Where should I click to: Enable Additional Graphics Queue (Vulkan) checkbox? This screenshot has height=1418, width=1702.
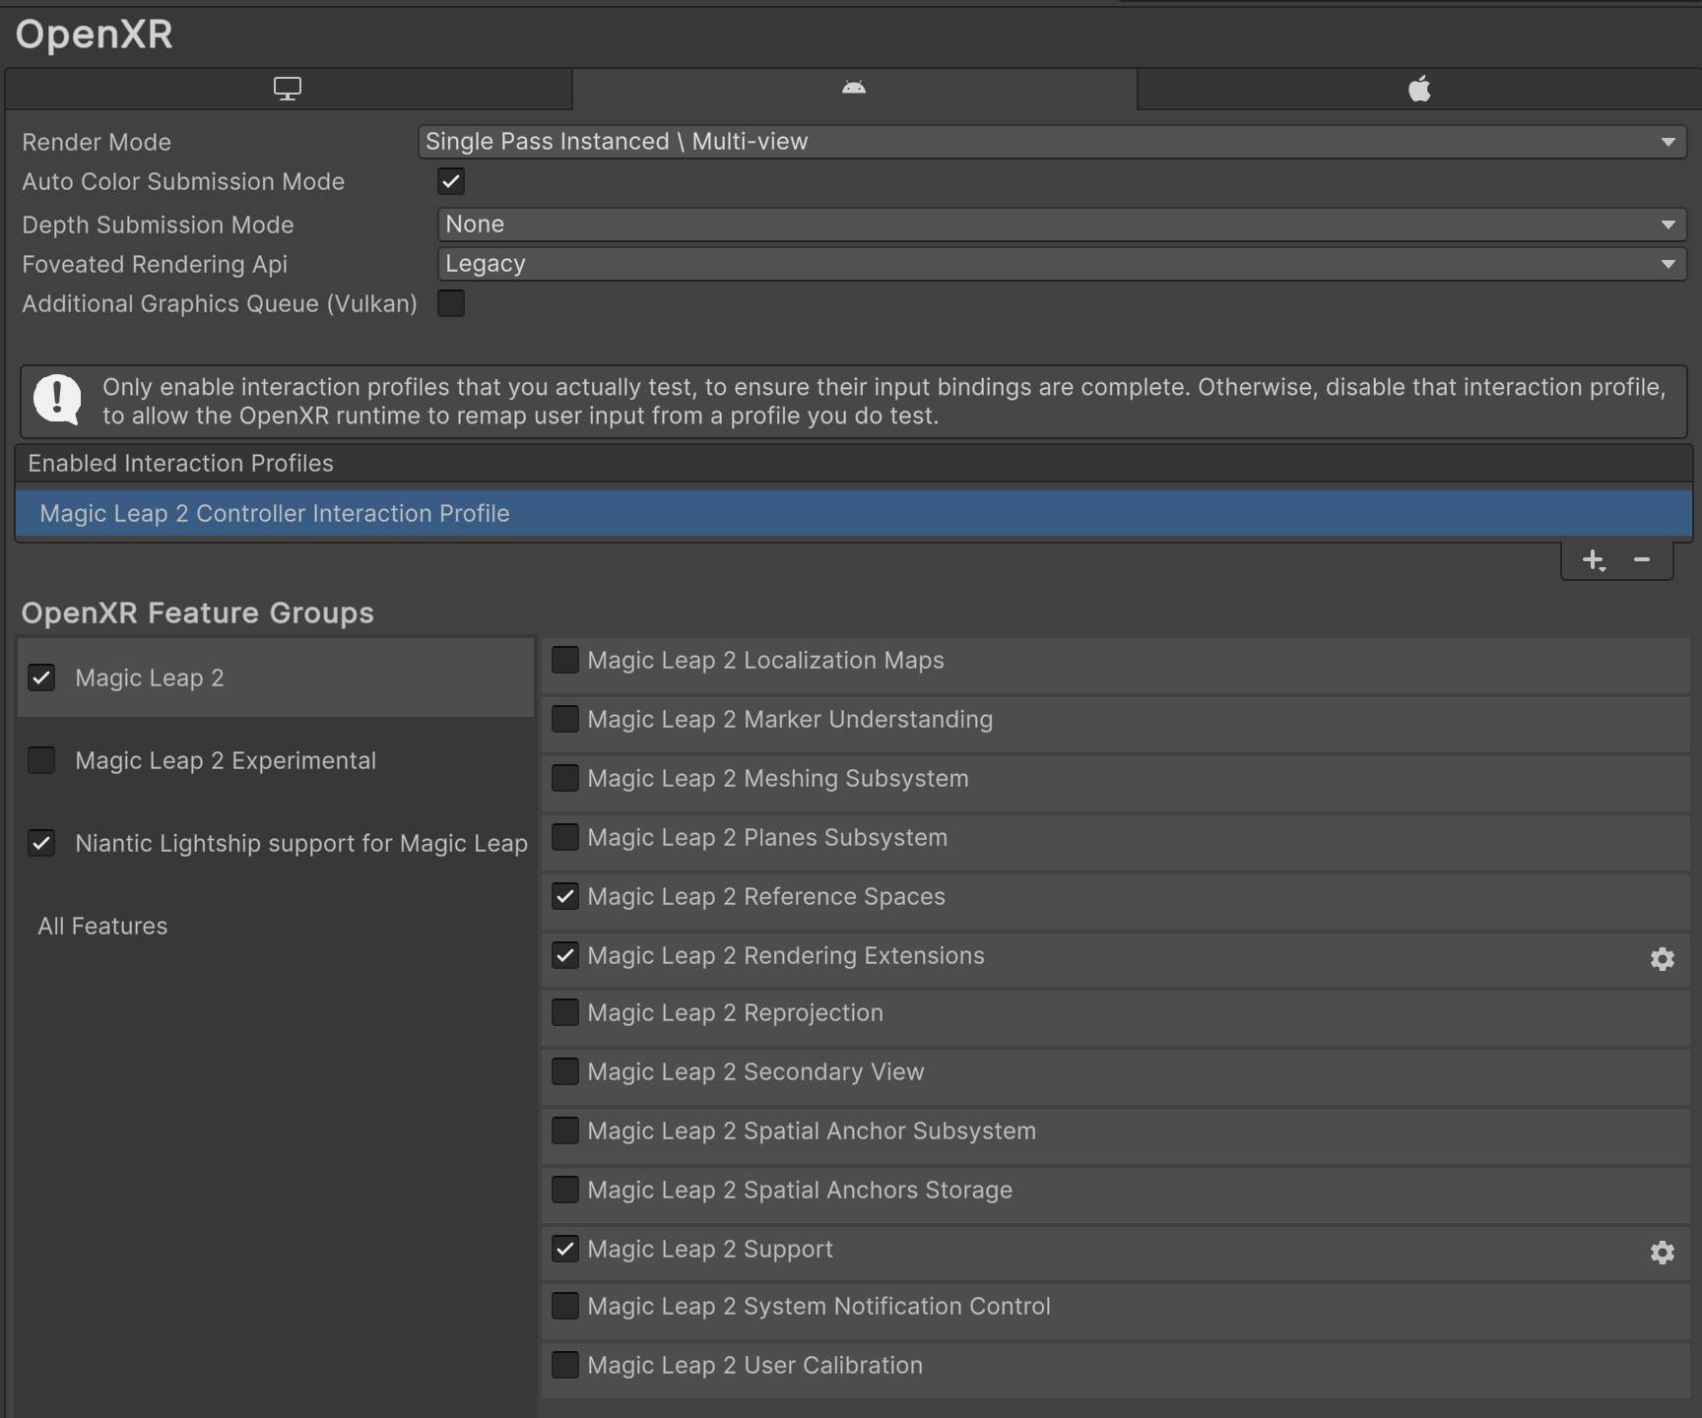click(451, 303)
